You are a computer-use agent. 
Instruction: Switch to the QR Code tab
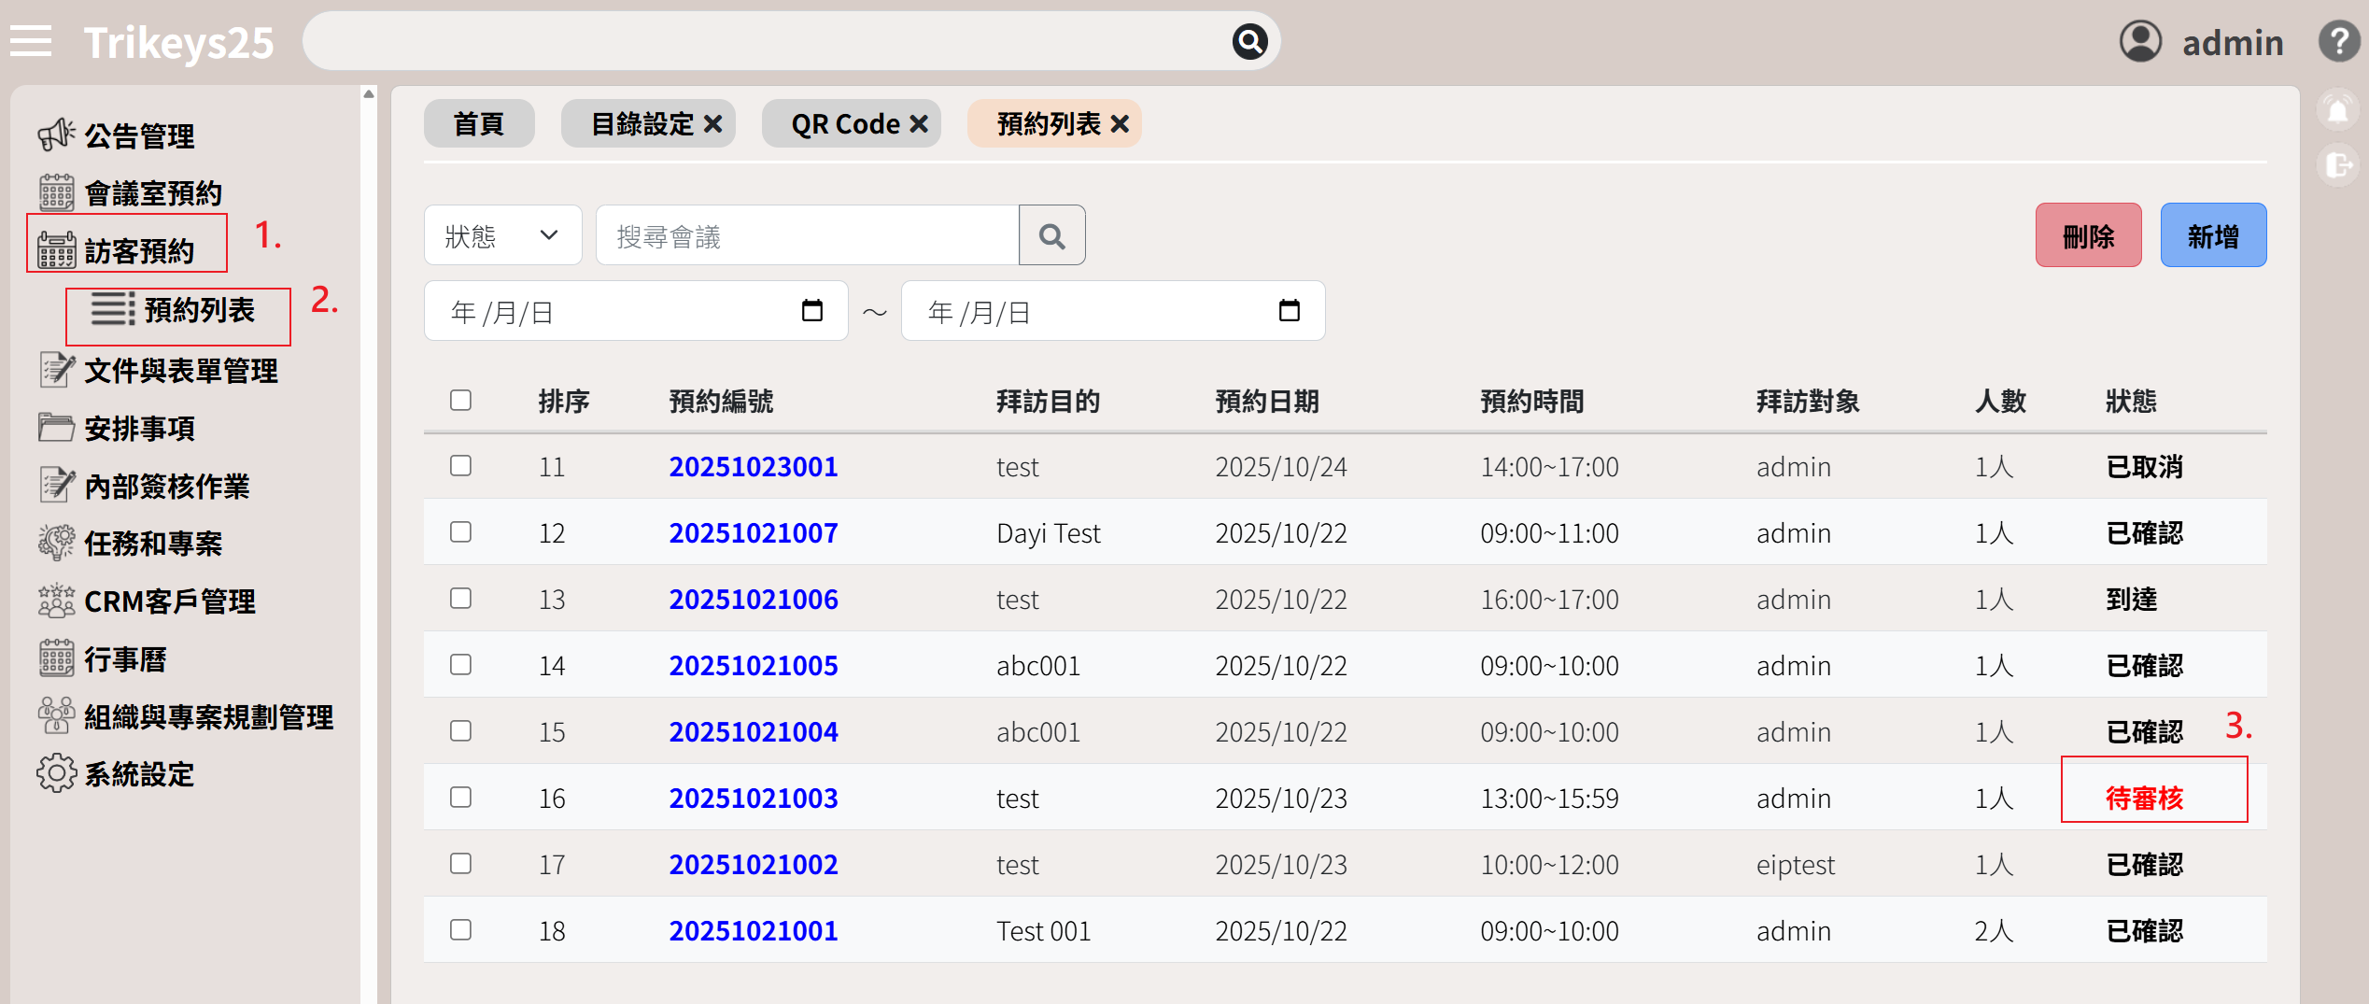(844, 124)
